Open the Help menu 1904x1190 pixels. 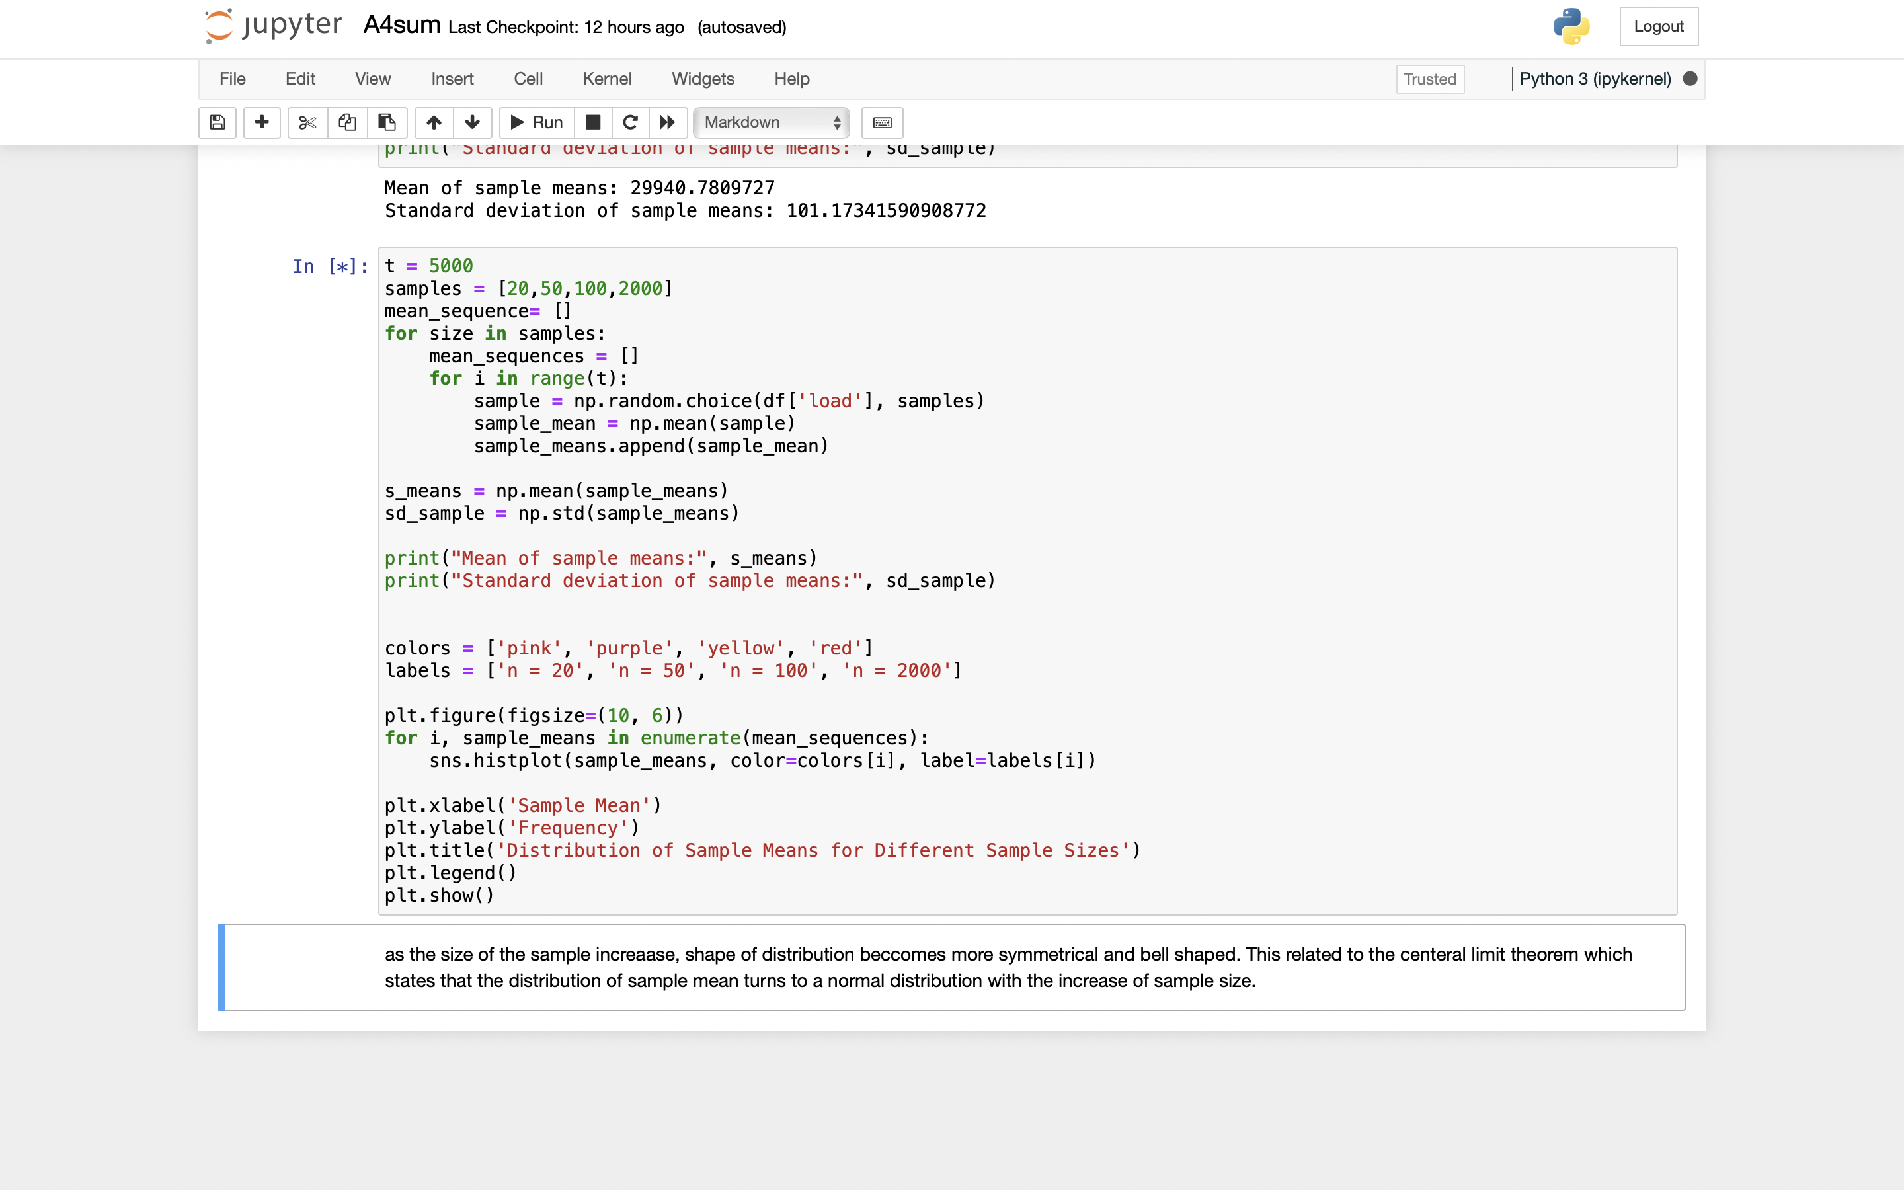point(791,79)
